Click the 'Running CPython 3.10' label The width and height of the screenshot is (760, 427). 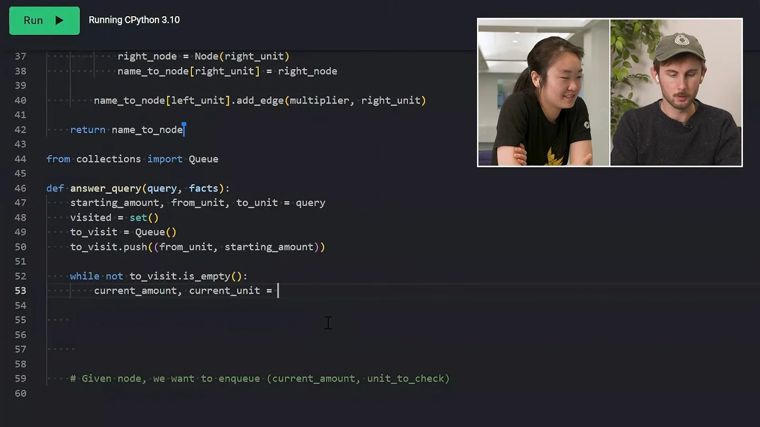(x=134, y=20)
